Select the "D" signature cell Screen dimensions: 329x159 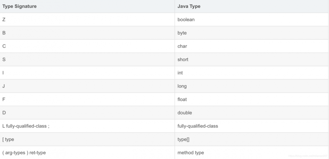pos(4,113)
